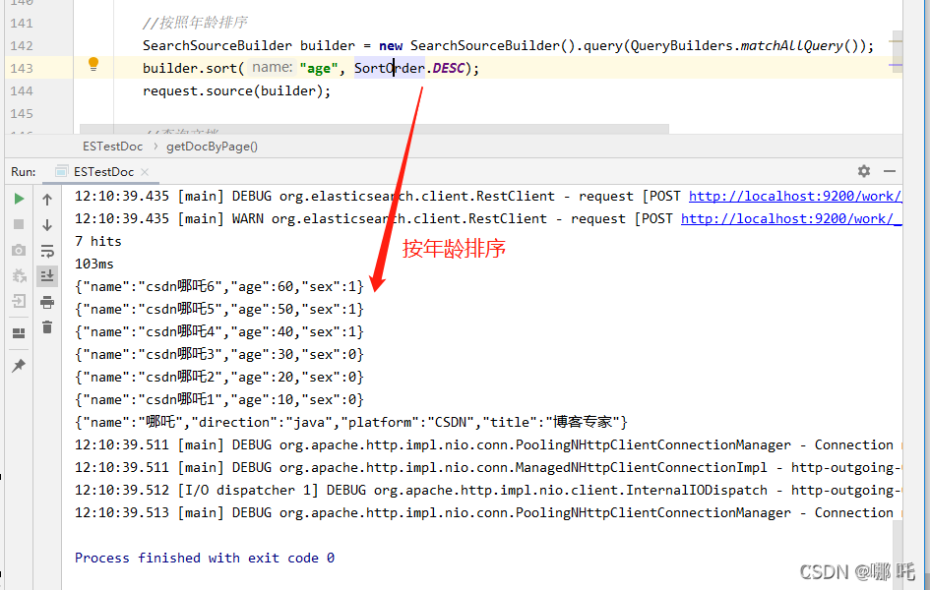This screenshot has height=590, width=930.
Task: Click the output row with age 20
Action: click(x=219, y=377)
